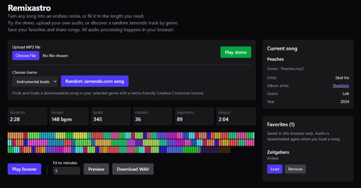Screen dimensions: 361x188
Task: Select last beat of the top beat row
Action: [253, 136]
